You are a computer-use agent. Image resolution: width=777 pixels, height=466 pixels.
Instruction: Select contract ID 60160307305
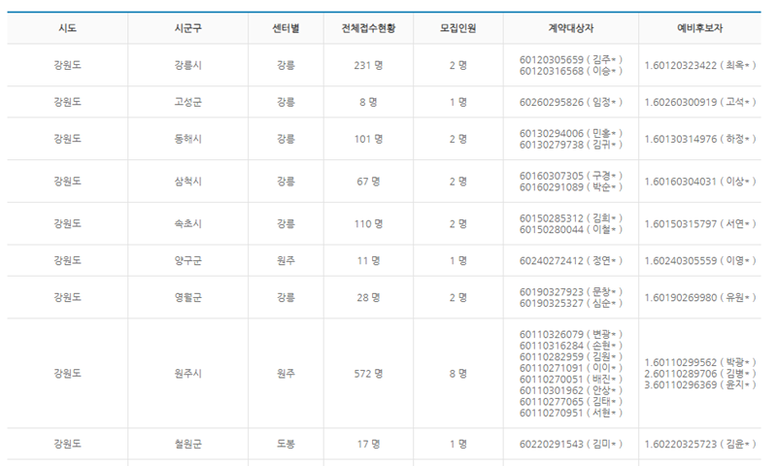tap(552, 176)
